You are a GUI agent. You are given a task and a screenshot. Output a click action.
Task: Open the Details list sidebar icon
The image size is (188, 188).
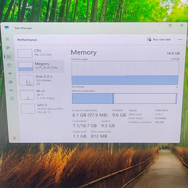pyautogui.click(x=11, y=90)
